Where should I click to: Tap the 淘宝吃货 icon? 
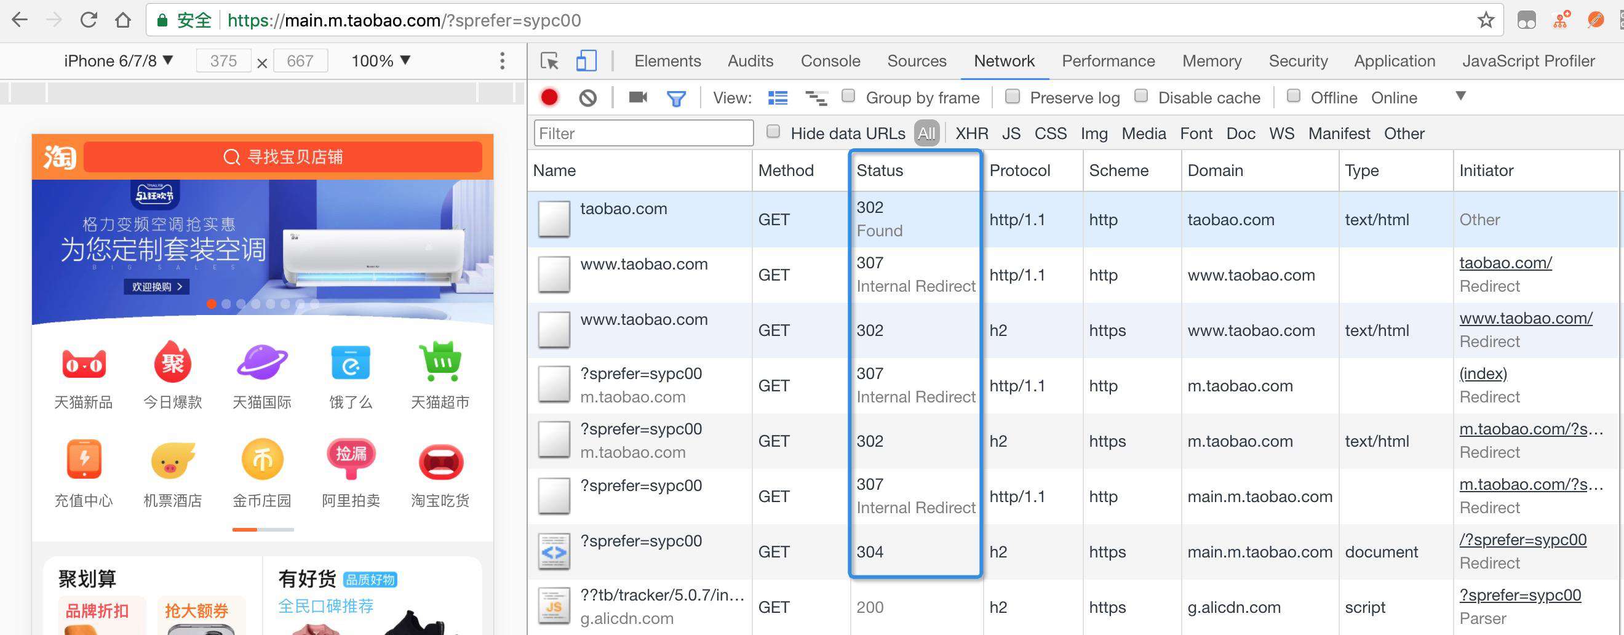tap(440, 461)
